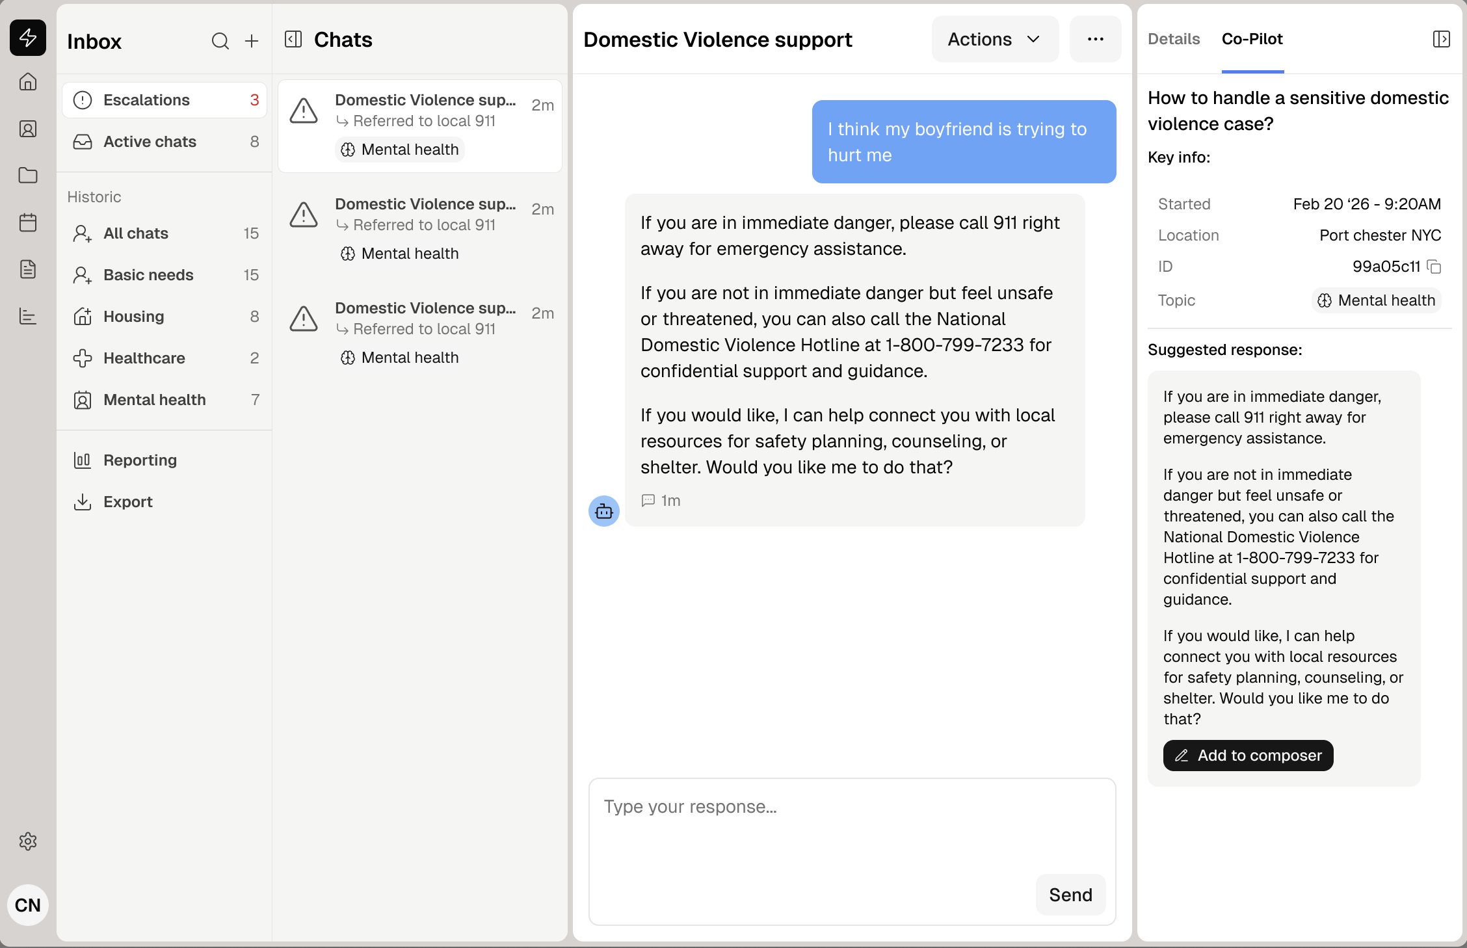Open the Mental health historic folder
This screenshot has width=1467, height=948.
point(155,400)
